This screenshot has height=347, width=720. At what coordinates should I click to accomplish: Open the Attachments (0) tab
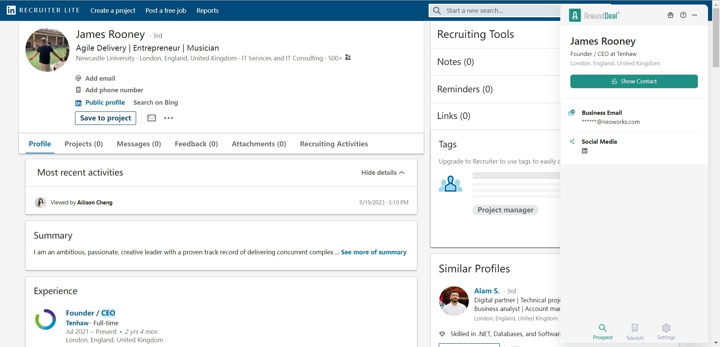pos(259,144)
